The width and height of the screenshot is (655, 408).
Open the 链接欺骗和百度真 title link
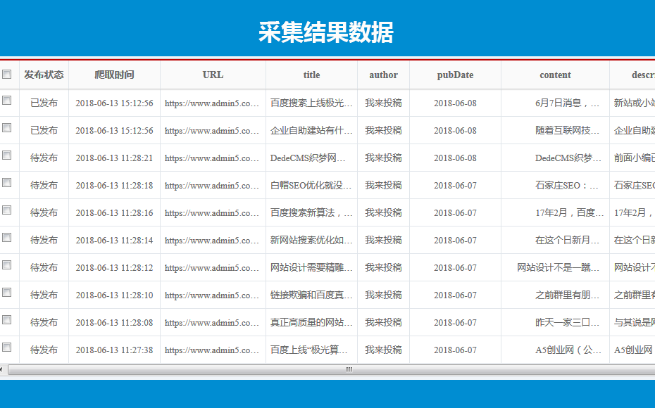pyautogui.click(x=311, y=295)
